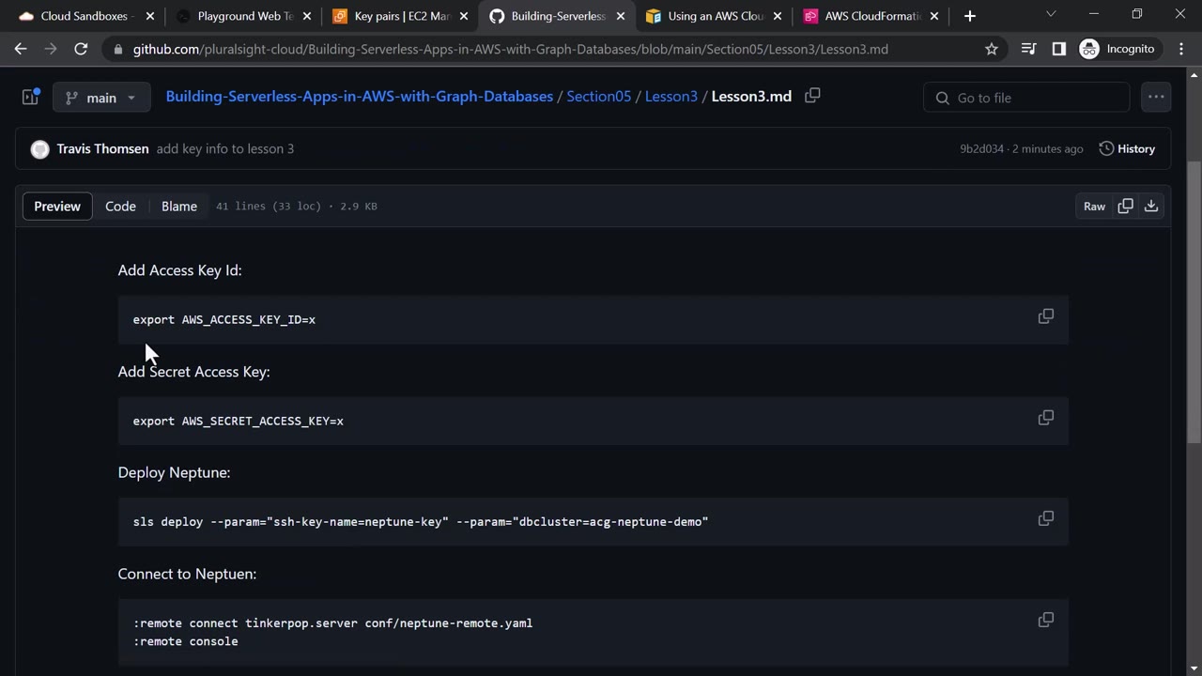This screenshot has width=1202, height=676.
Task: View the file commit History
Action: [x=1127, y=148]
